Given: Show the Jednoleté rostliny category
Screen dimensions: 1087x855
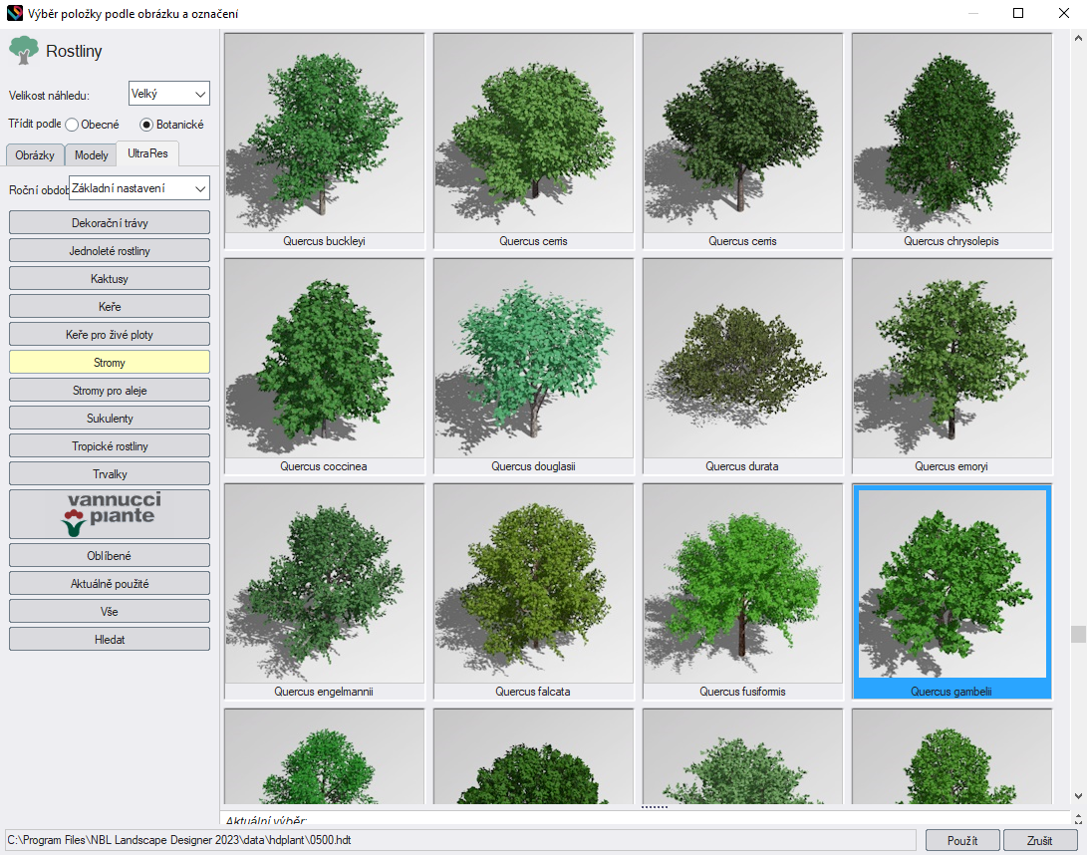Looking at the screenshot, I should [110, 250].
